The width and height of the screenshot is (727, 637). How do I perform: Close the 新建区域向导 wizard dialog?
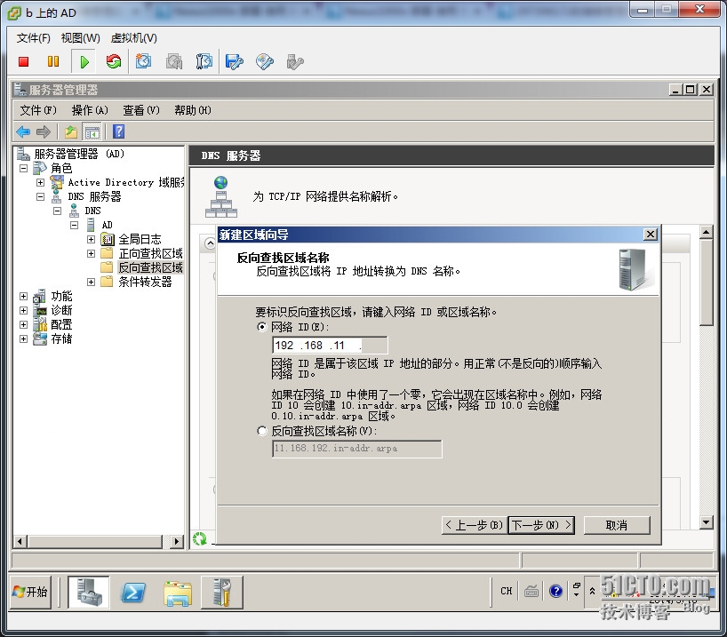[651, 235]
